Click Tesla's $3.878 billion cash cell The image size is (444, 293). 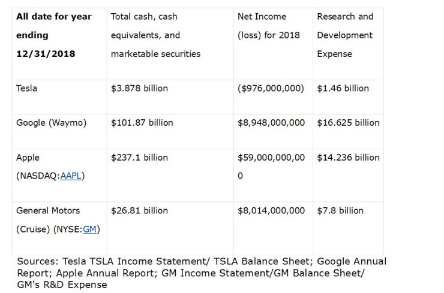[139, 88]
